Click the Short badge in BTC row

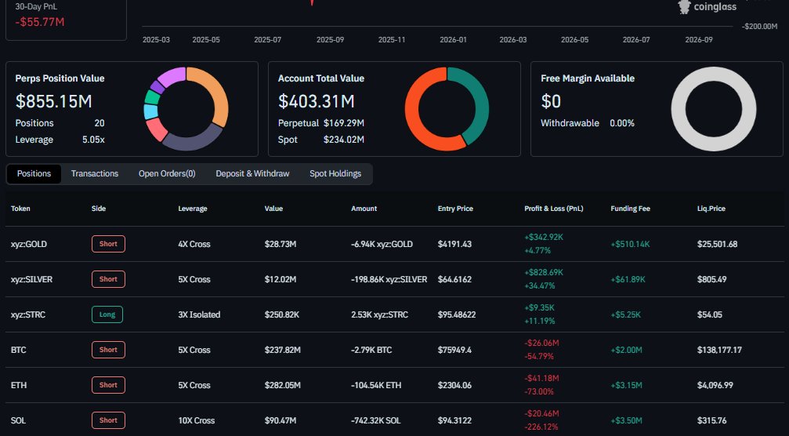[108, 350]
